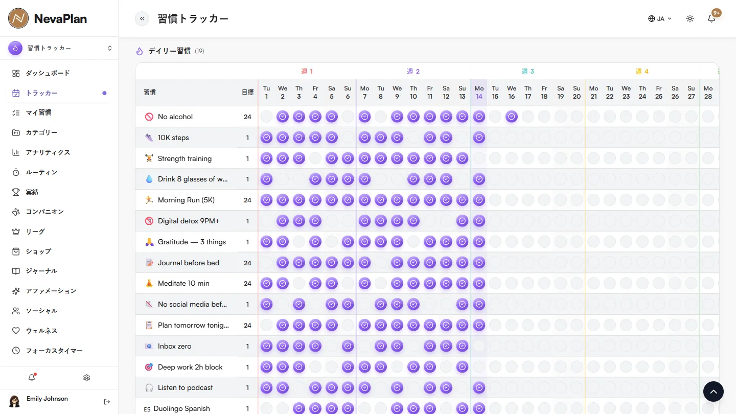This screenshot has width=736, height=414.
Task: Select the Mo 14 day column header
Action: click(x=479, y=93)
